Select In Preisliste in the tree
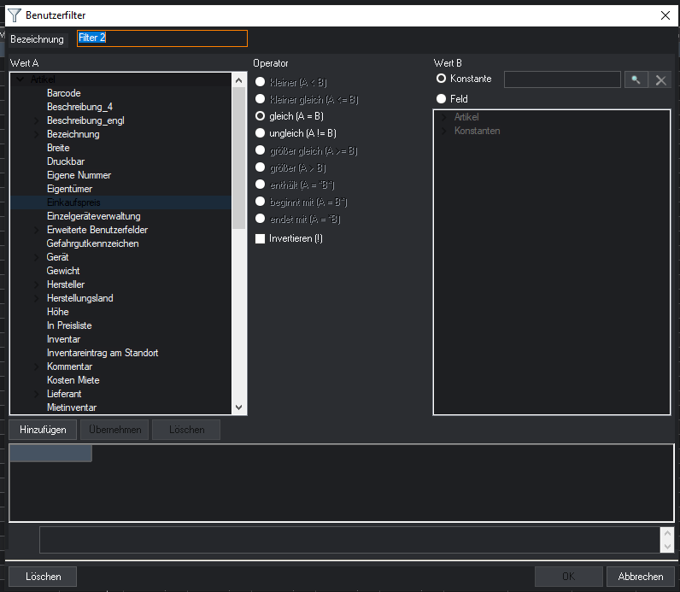680x592 pixels. [69, 325]
